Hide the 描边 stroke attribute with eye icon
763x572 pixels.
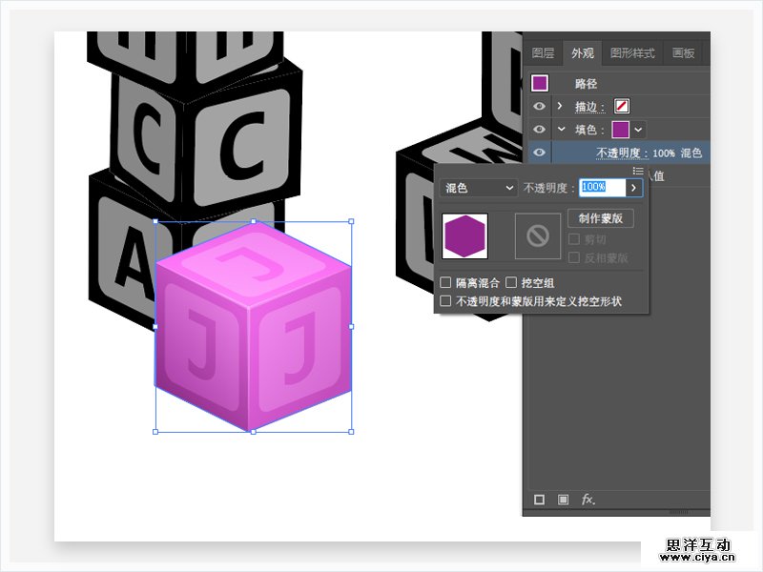(540, 106)
